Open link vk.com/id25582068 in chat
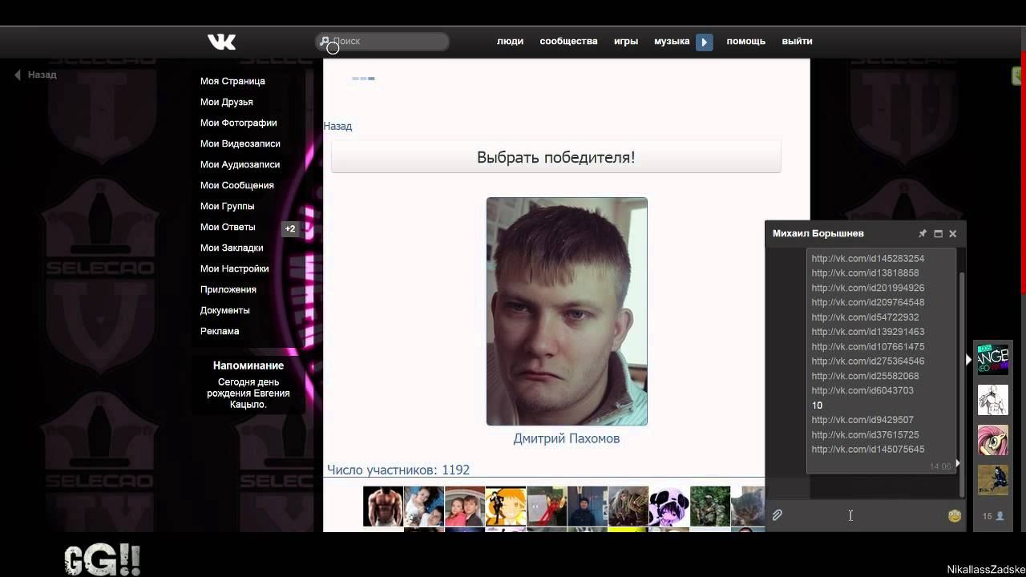1026x577 pixels. [865, 376]
